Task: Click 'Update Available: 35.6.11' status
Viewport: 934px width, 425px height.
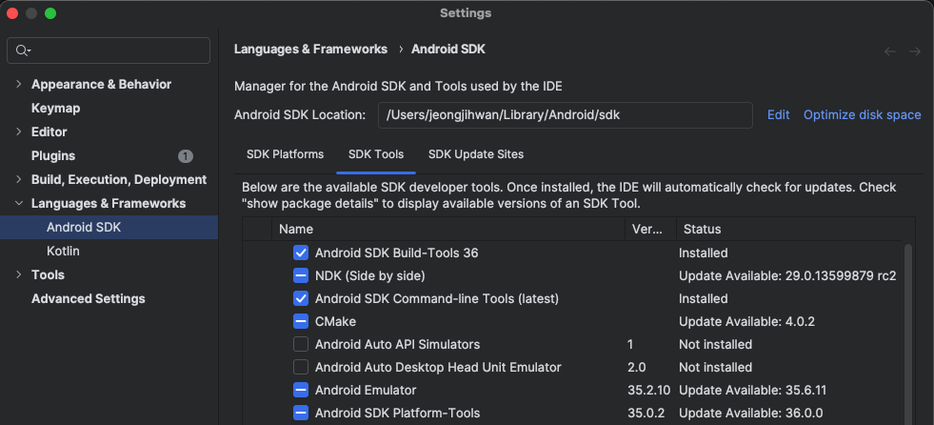Action: point(752,390)
